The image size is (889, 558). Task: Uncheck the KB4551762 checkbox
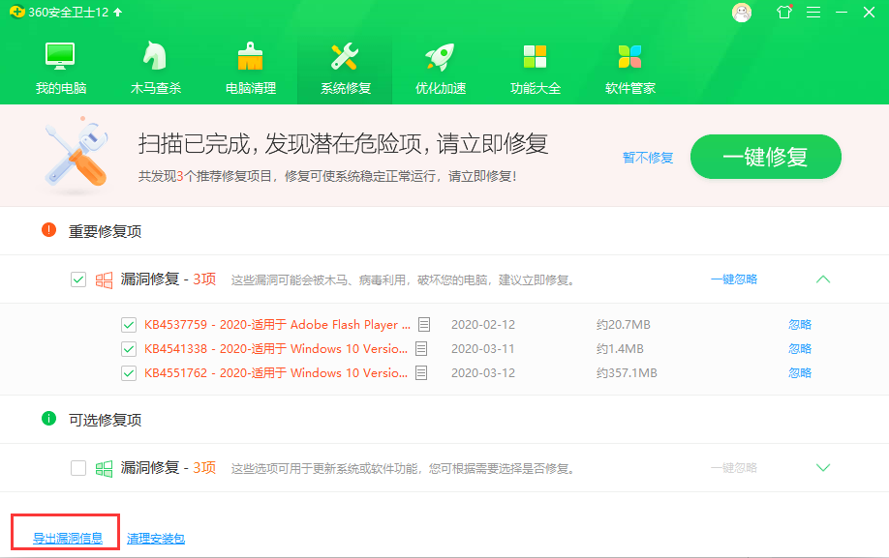pos(129,373)
